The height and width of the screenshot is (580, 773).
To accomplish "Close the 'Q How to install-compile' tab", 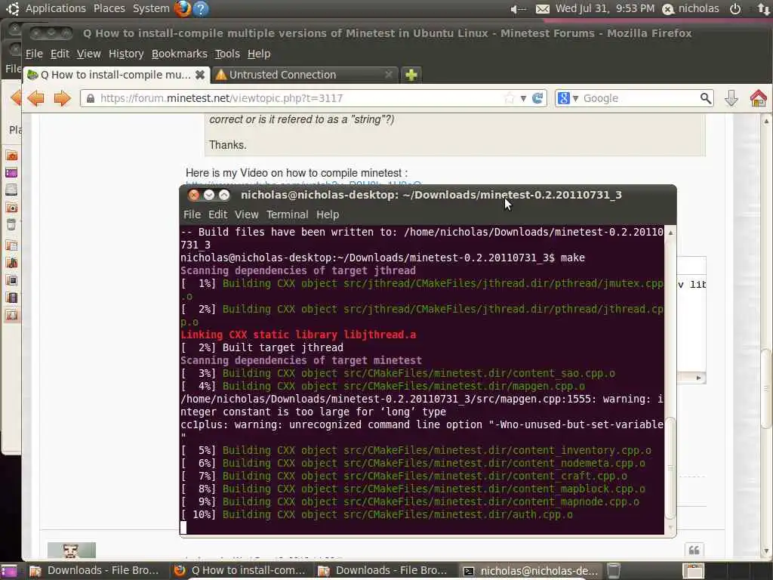I will tap(199, 75).
